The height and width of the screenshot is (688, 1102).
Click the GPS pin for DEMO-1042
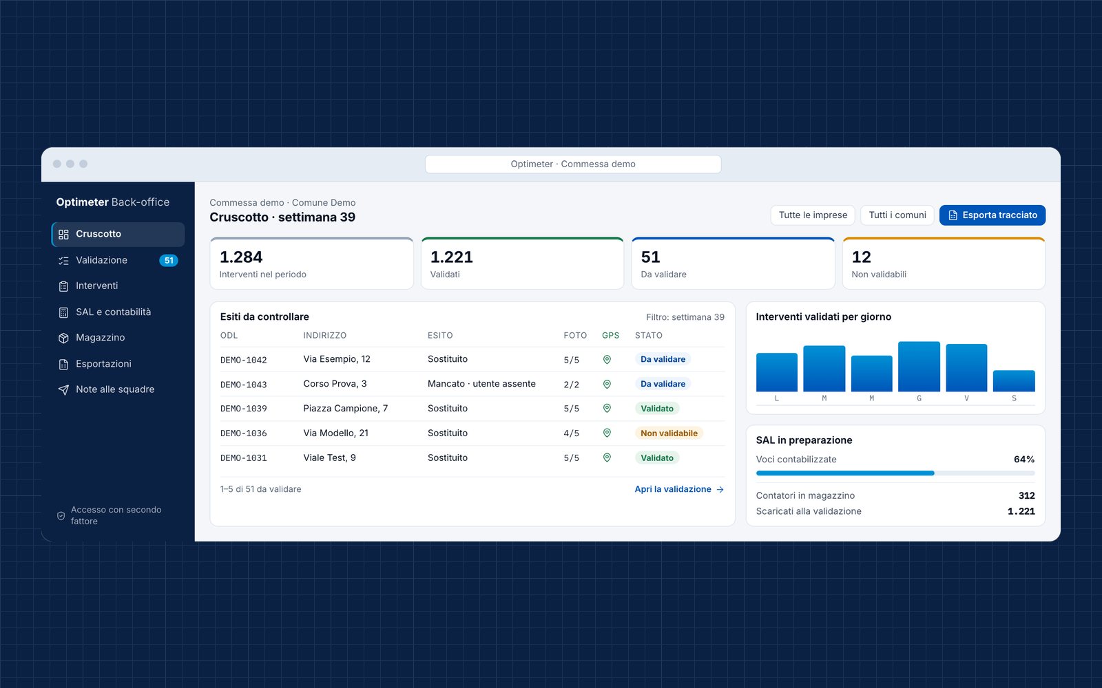coord(607,359)
